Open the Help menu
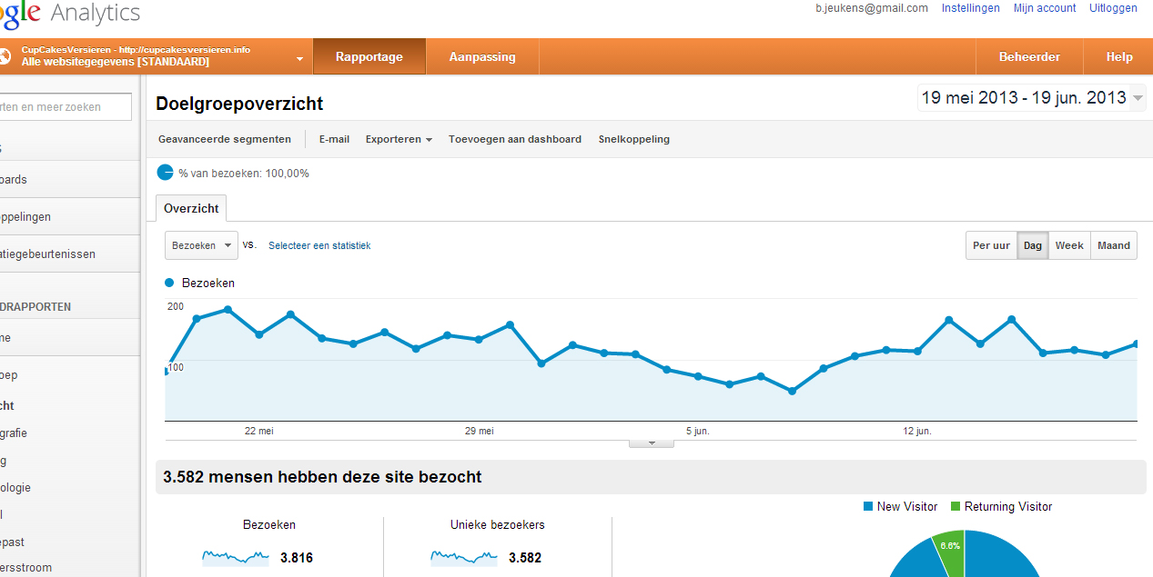The width and height of the screenshot is (1153, 577). tap(1119, 56)
